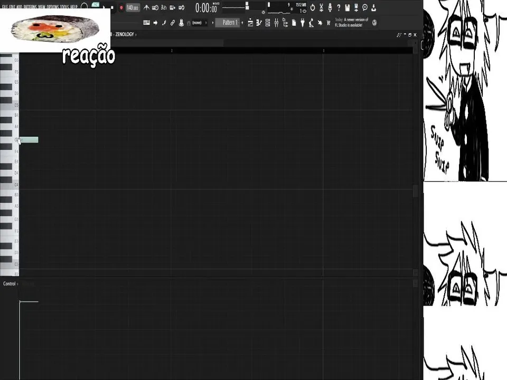507x380 pixels.
Task: Open the question mark help icon
Action: click(339, 7)
